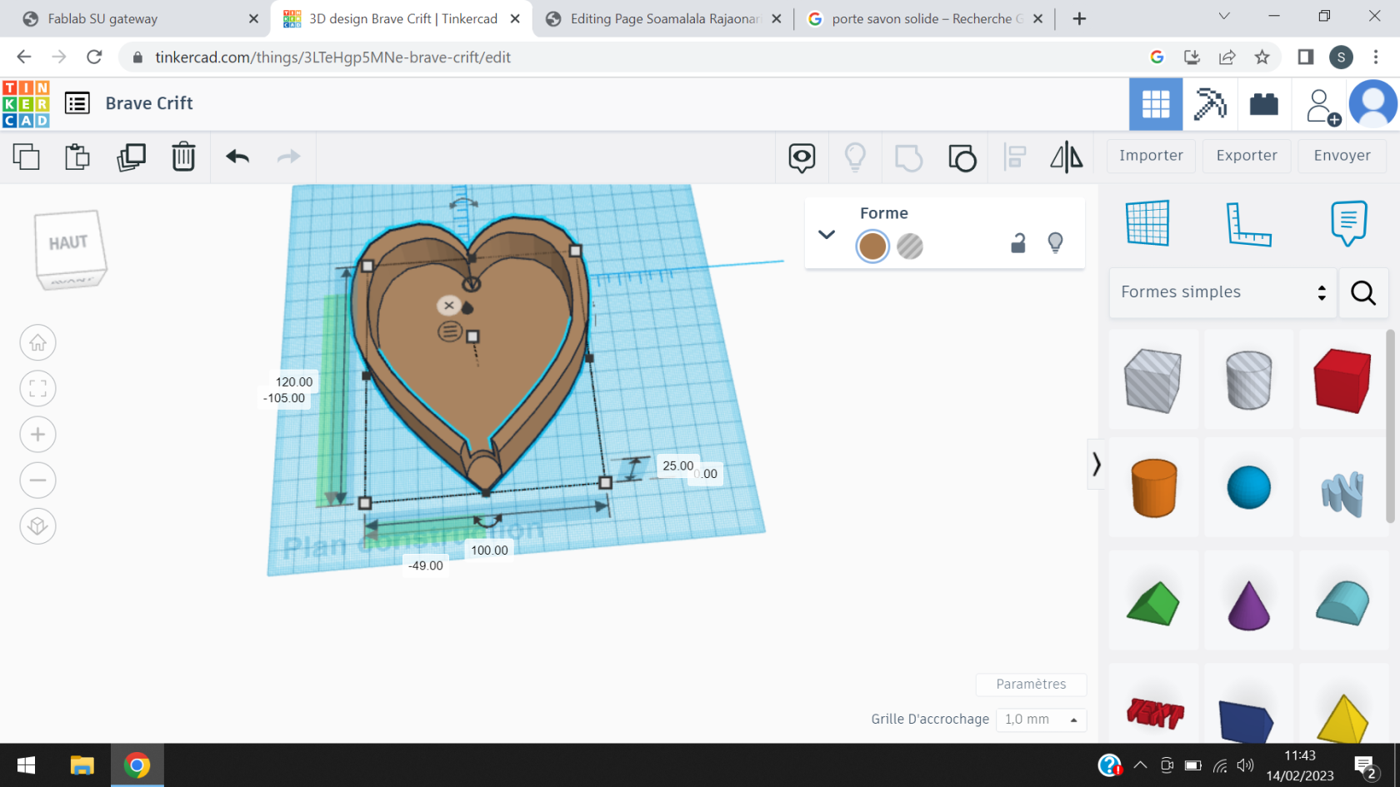The image size is (1400, 787).
Task: Search shapes with magnifier icon
Action: coord(1363,292)
